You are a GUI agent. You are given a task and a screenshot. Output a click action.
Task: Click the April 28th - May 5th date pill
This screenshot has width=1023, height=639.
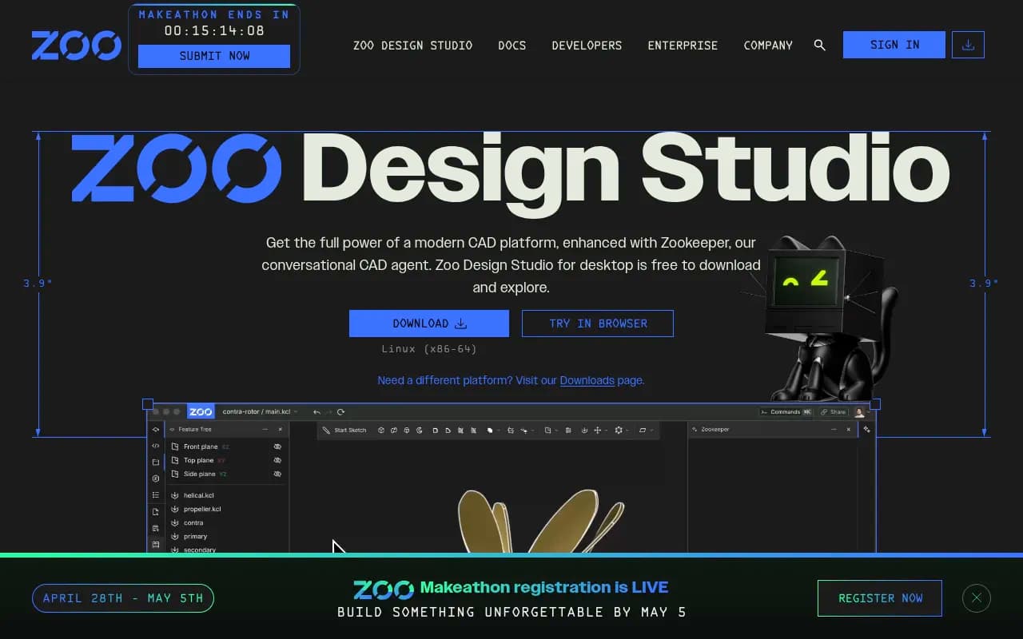coord(123,597)
